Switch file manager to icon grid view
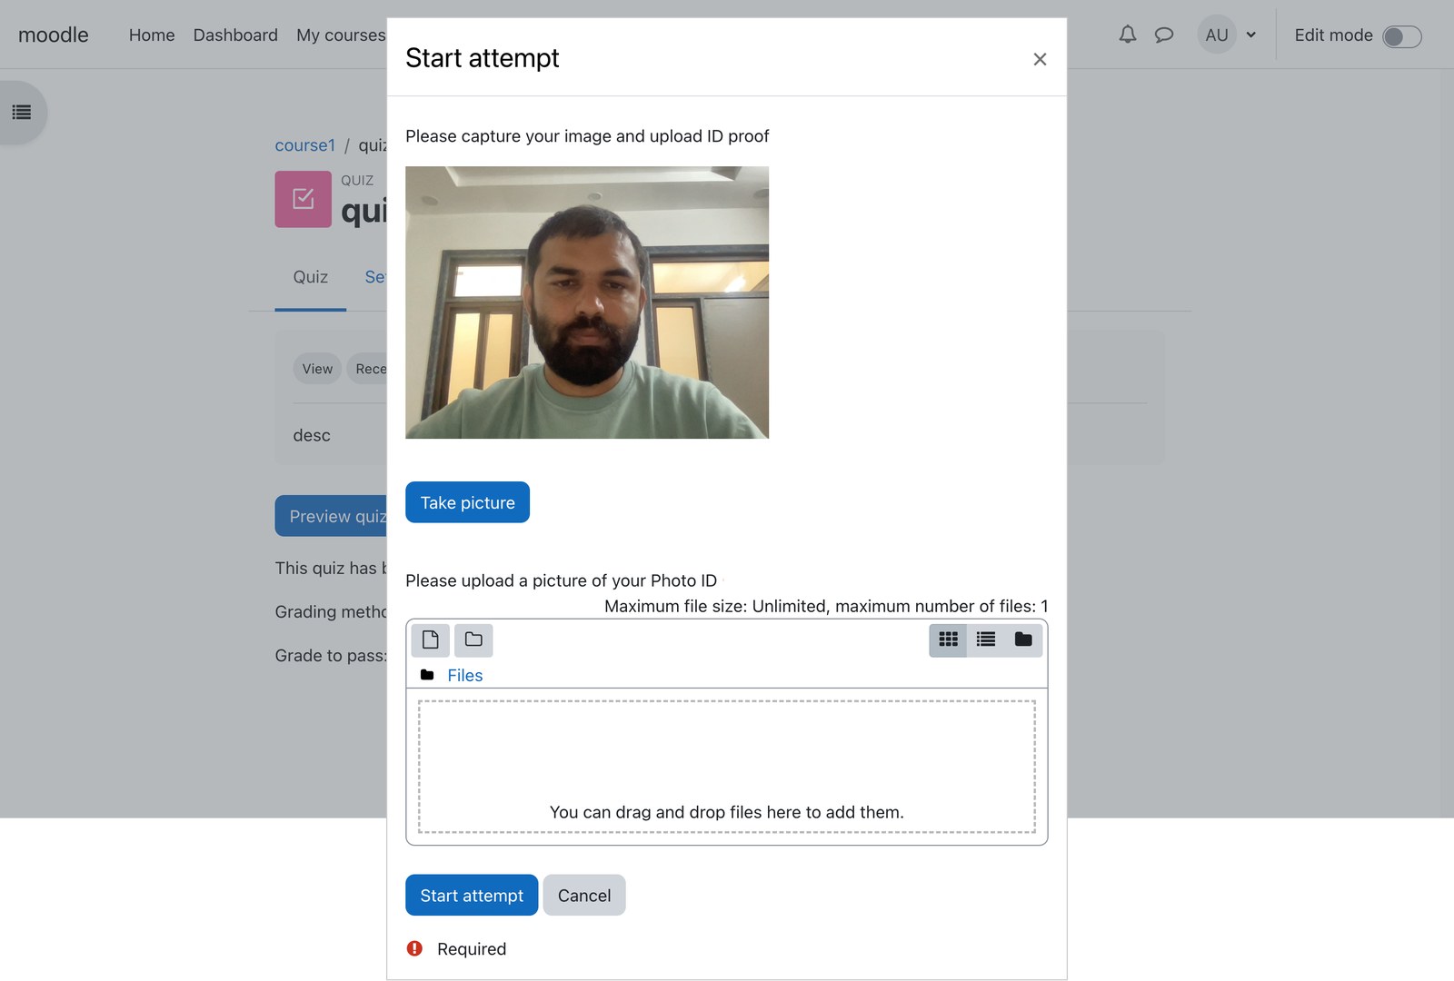Image resolution: width=1454 pixels, height=981 pixels. pyautogui.click(x=948, y=639)
